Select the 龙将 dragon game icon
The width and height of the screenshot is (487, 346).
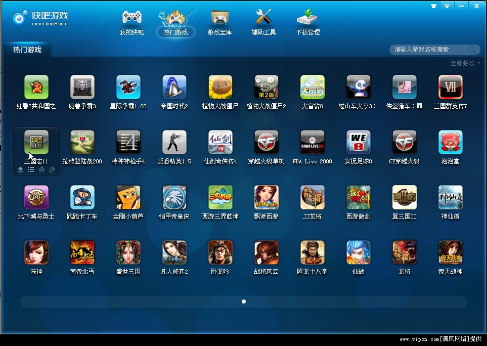(405, 252)
